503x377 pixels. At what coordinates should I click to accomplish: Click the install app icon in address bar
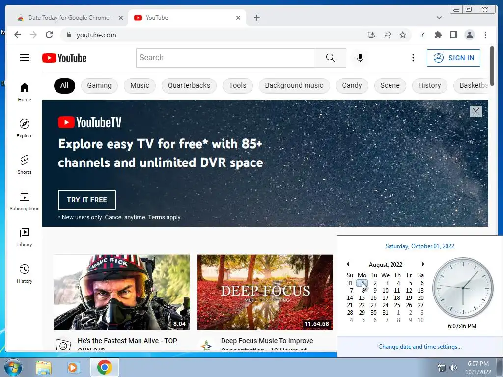point(371,35)
